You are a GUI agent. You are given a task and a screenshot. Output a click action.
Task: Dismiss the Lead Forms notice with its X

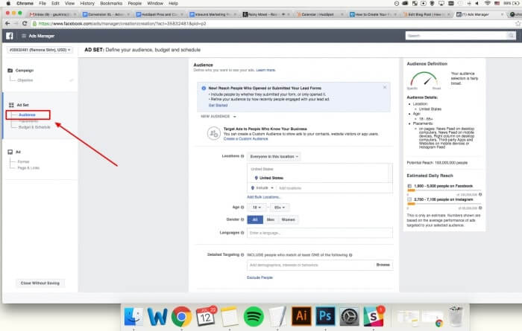pyautogui.click(x=385, y=87)
